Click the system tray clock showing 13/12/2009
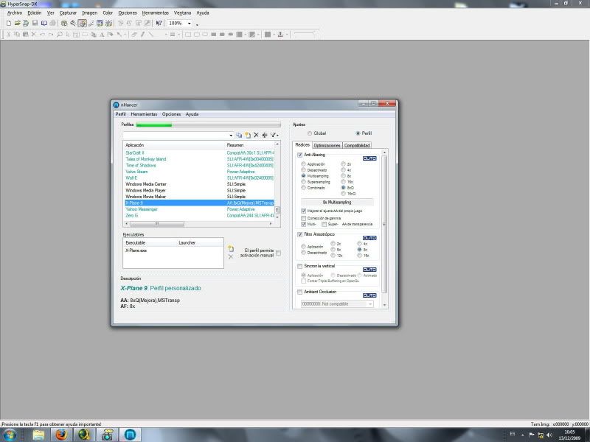This screenshot has width=590, height=442. pos(569,435)
